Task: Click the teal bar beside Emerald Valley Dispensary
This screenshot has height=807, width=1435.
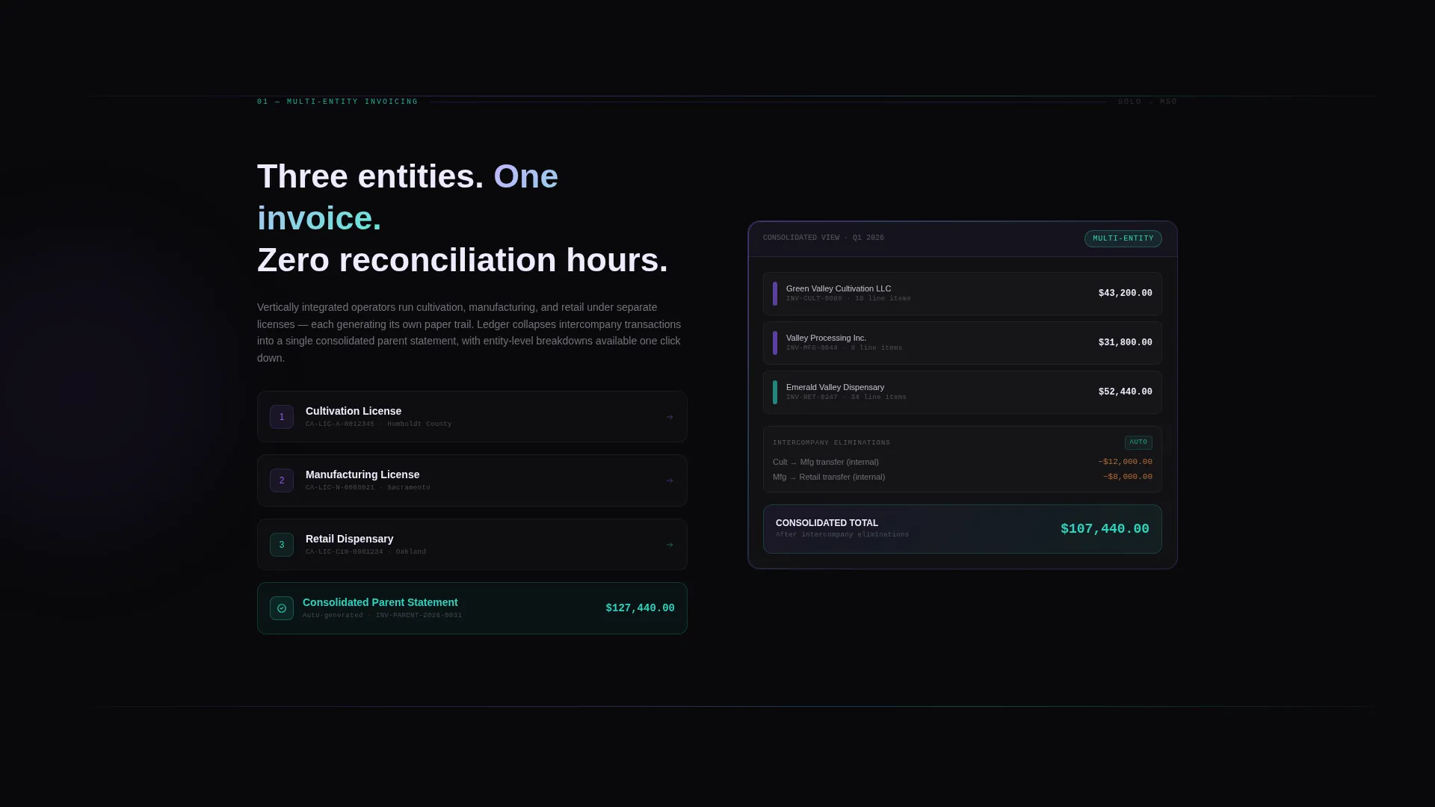Action: click(x=775, y=392)
